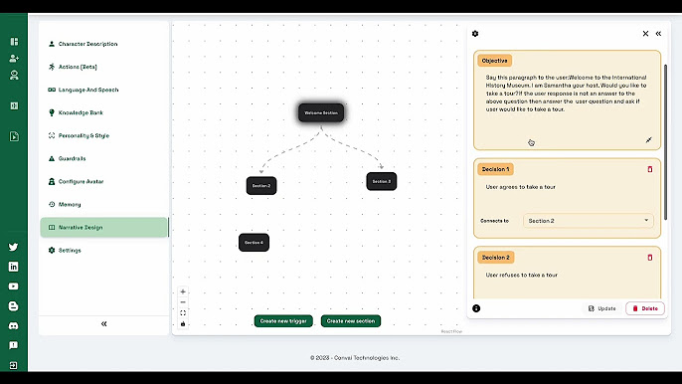Viewport: 682px width, 384px height.
Task: Open the Twitter link icon
Action: pyautogui.click(x=14, y=247)
